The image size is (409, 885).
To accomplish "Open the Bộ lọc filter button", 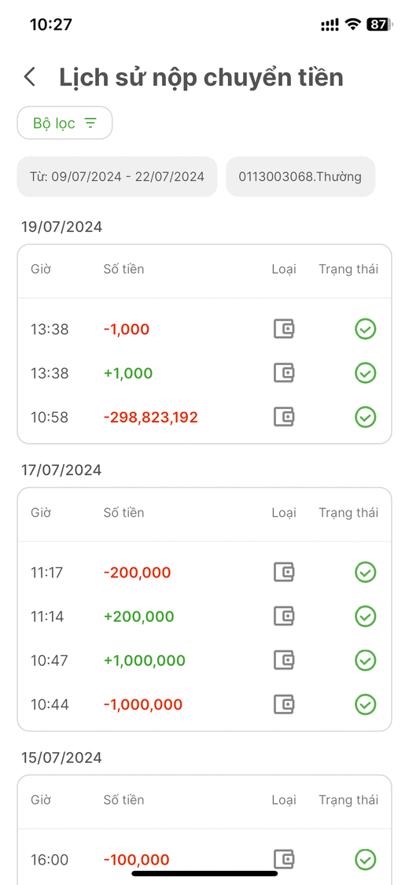I will 64,123.
